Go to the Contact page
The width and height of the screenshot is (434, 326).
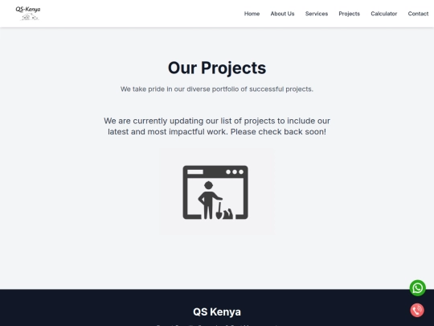coord(418,14)
